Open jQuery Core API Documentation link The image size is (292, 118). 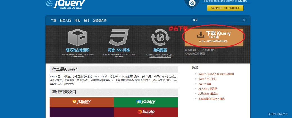(x=216, y=74)
